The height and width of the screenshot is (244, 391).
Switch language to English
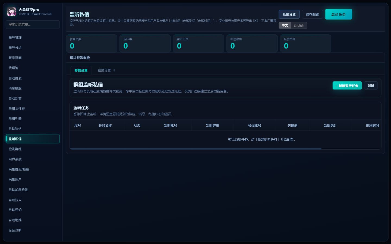click(x=299, y=25)
